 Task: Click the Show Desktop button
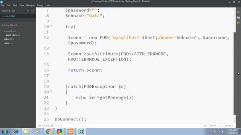[x=240, y=132]
